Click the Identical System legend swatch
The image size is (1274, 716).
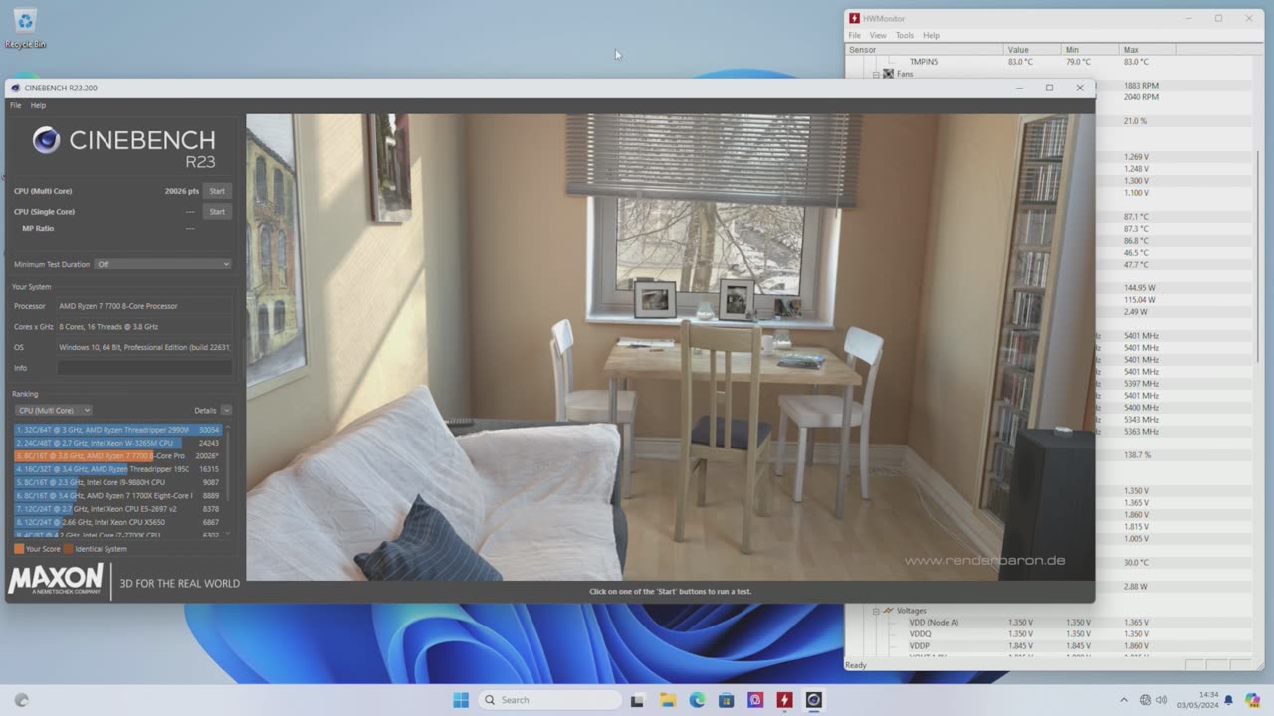[x=68, y=549]
